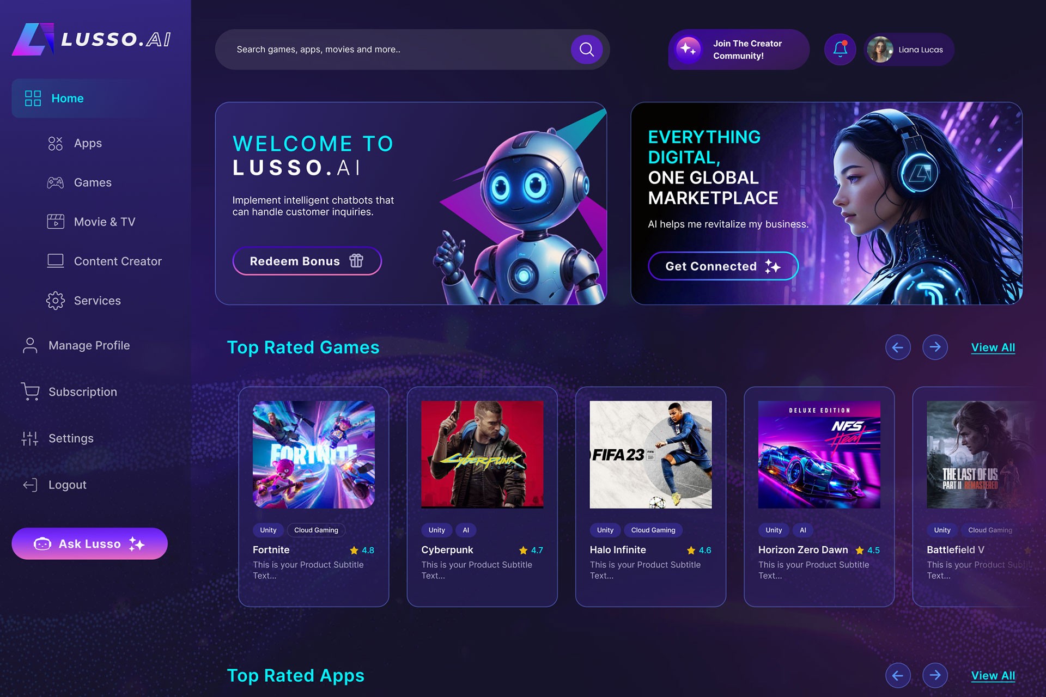Image resolution: width=1046 pixels, height=697 pixels.
Task: Go to next Top Rated Games
Action: [935, 347]
